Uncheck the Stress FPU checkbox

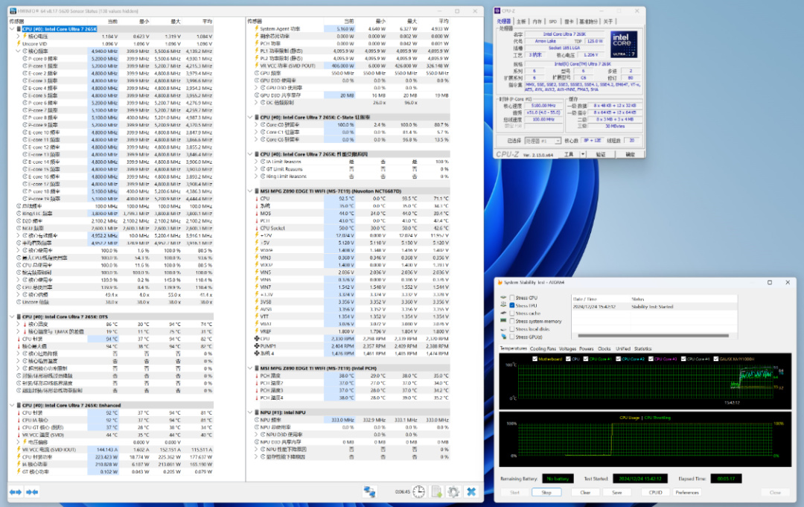512,306
